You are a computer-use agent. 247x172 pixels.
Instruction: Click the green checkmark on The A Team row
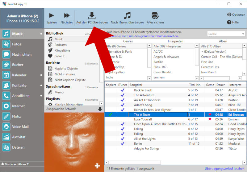coord(110,114)
